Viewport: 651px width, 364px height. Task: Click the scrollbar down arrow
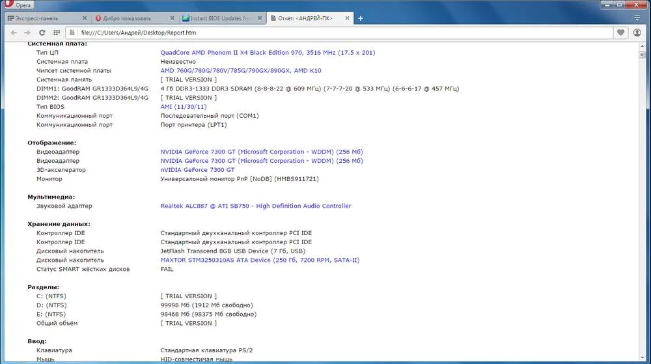[x=643, y=357]
